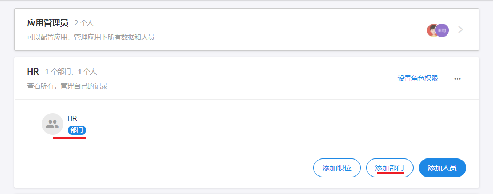493x194 pixels.
Task: Click the 1 个部门、1 个人 summary text
Action: [x=71, y=72]
